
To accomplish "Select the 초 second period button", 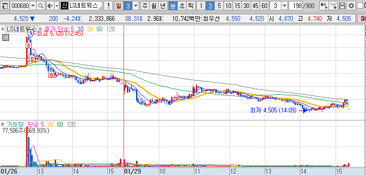I will [x=182, y=6].
